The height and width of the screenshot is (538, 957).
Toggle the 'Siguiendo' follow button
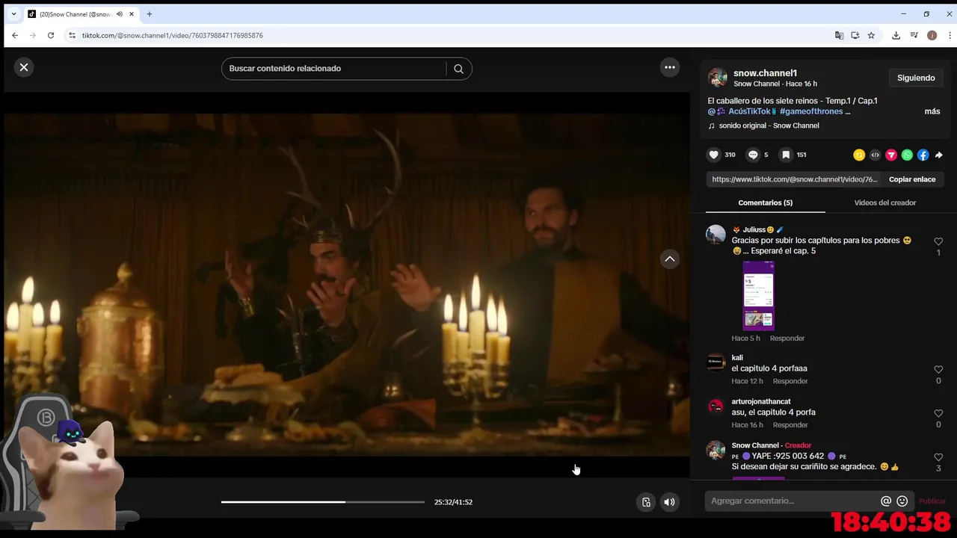[916, 78]
